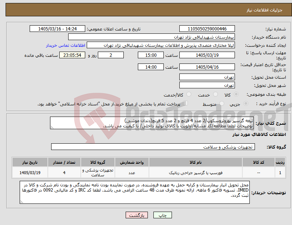Viewport: 292px width, 225px height.
Task: Click the تعداد / مقدار column header
Action: tap(64, 162)
